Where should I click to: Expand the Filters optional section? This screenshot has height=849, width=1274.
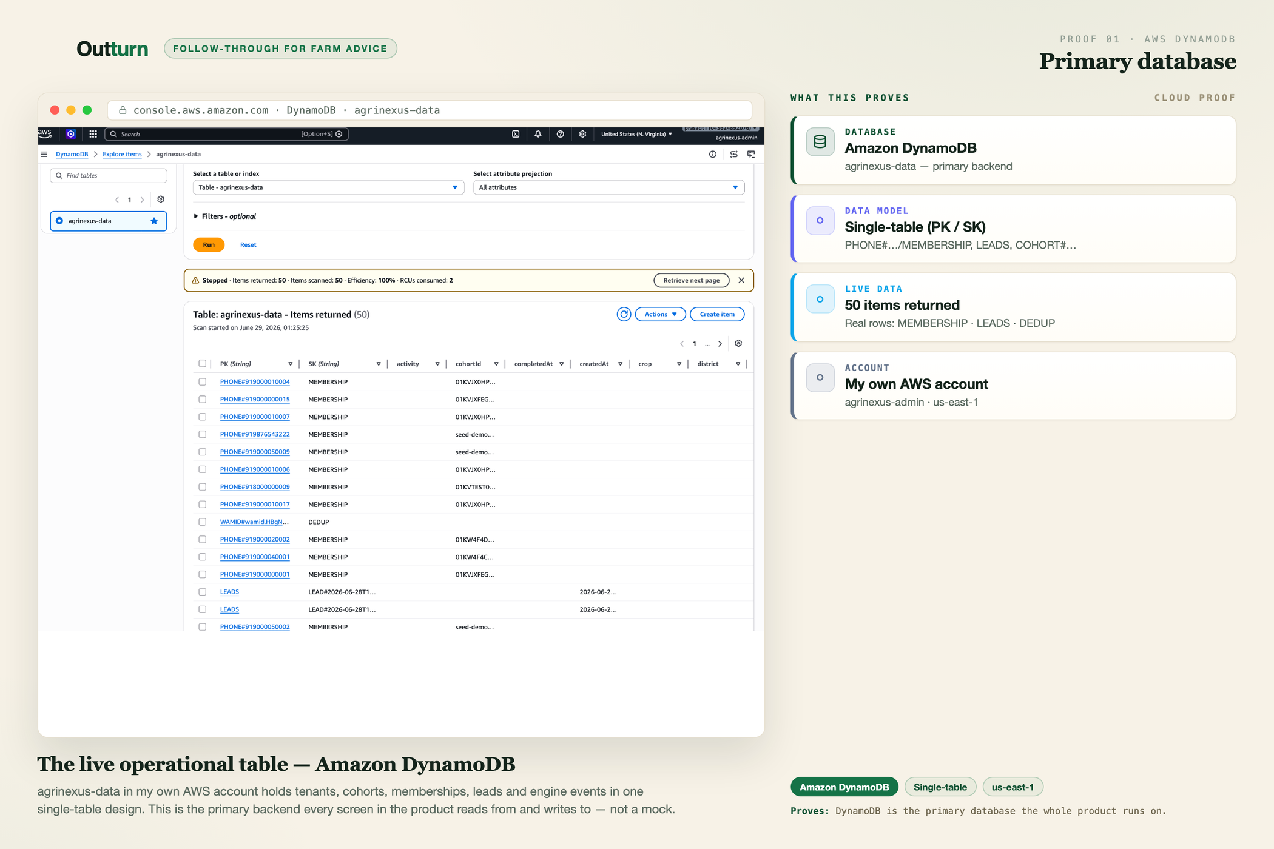(225, 216)
